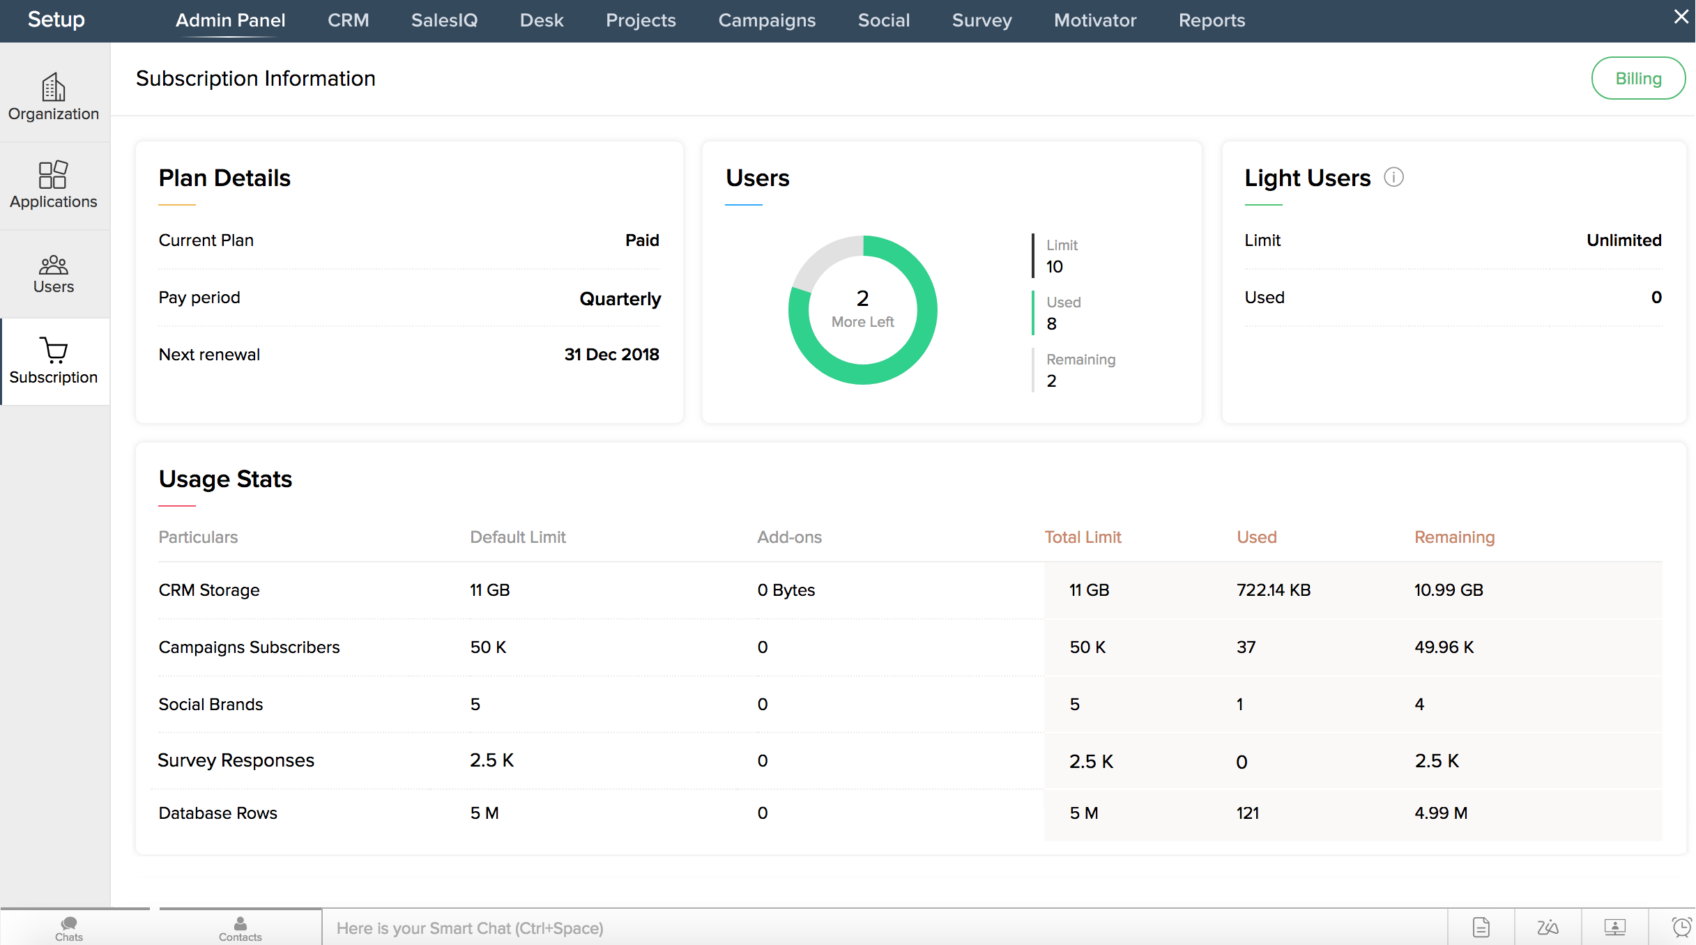
Task: Open Contacts in bottom bar
Action: coord(240,928)
